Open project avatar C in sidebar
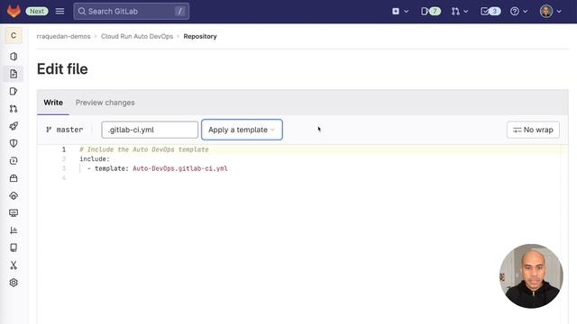Viewport: 577px width, 324px height. pyautogui.click(x=14, y=36)
